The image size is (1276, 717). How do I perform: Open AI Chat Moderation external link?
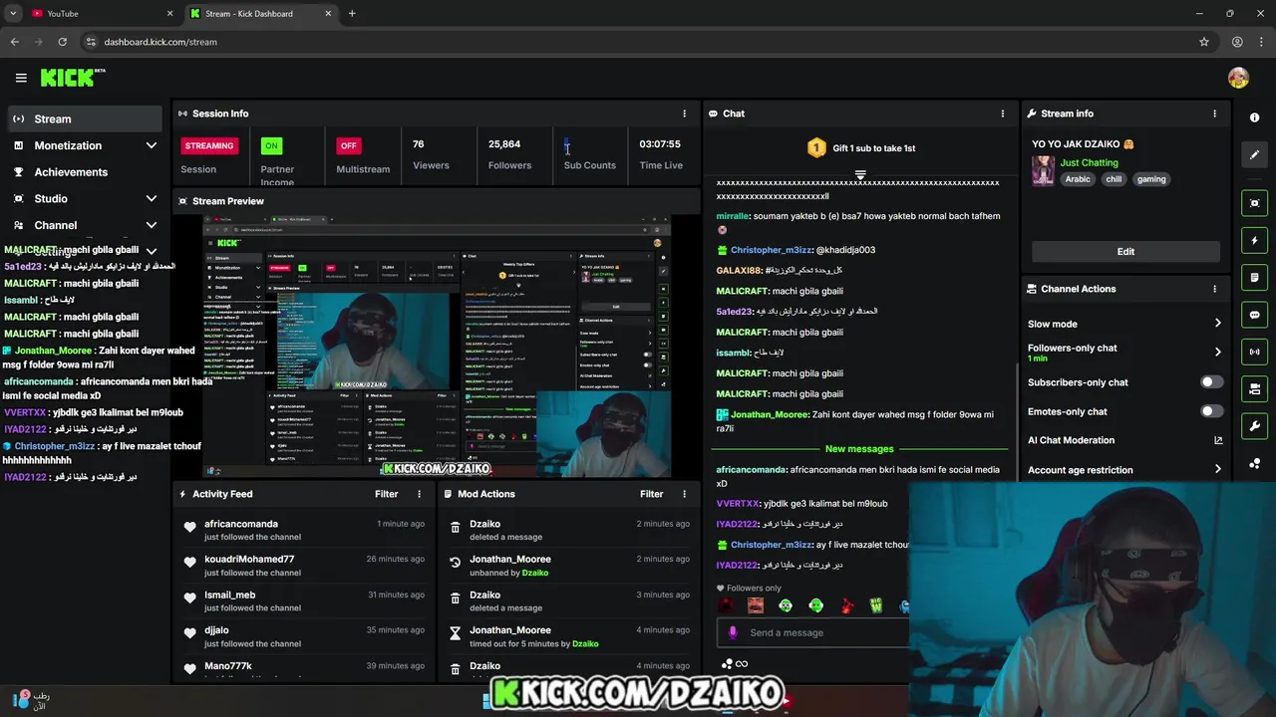click(1217, 440)
